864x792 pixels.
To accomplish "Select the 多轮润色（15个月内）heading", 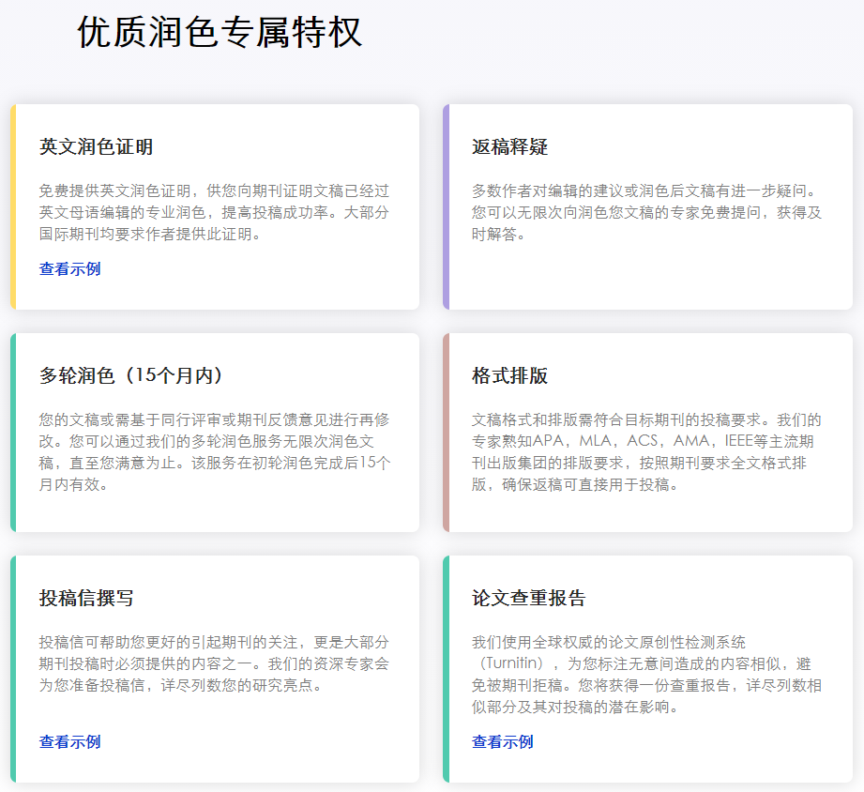I will pos(131,376).
